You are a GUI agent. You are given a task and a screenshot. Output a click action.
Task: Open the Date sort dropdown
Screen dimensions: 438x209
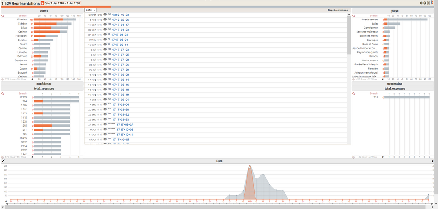click(91, 10)
